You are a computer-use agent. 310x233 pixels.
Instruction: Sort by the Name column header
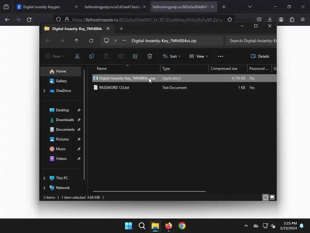tap(126, 69)
